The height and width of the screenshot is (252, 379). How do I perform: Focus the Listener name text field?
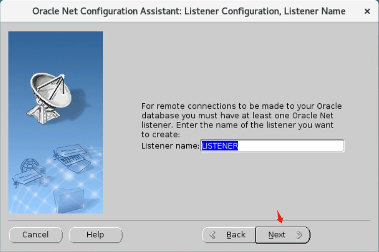click(x=272, y=146)
